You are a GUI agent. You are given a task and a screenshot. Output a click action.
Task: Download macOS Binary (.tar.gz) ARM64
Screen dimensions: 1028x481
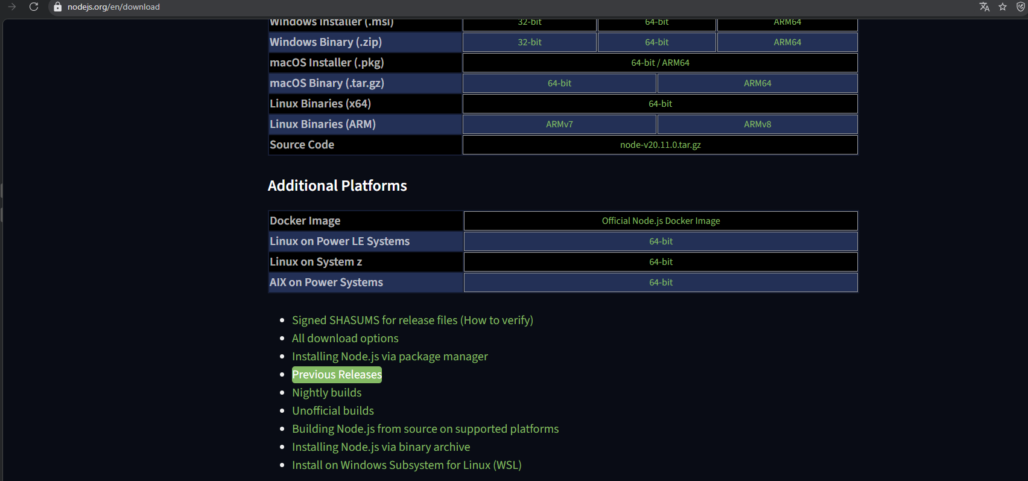(x=757, y=83)
